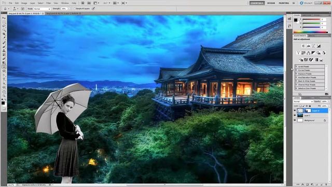
Task: Select the Clone Stamp tool
Action: 4,51
